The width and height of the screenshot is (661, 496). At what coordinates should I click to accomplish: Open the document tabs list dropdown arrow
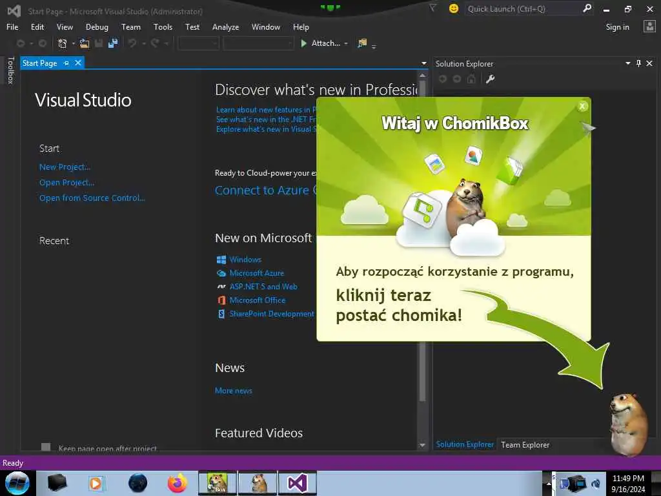pyautogui.click(x=423, y=63)
